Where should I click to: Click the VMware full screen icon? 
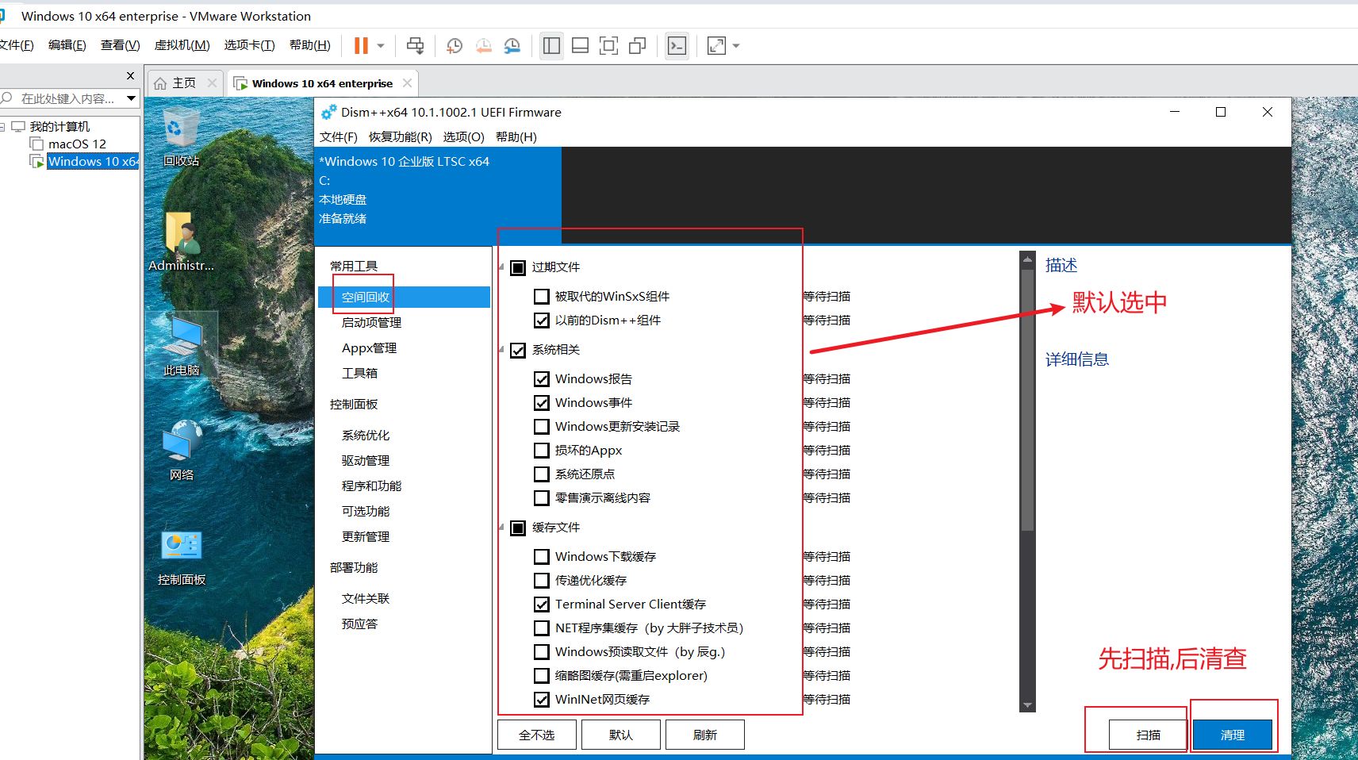pos(608,46)
